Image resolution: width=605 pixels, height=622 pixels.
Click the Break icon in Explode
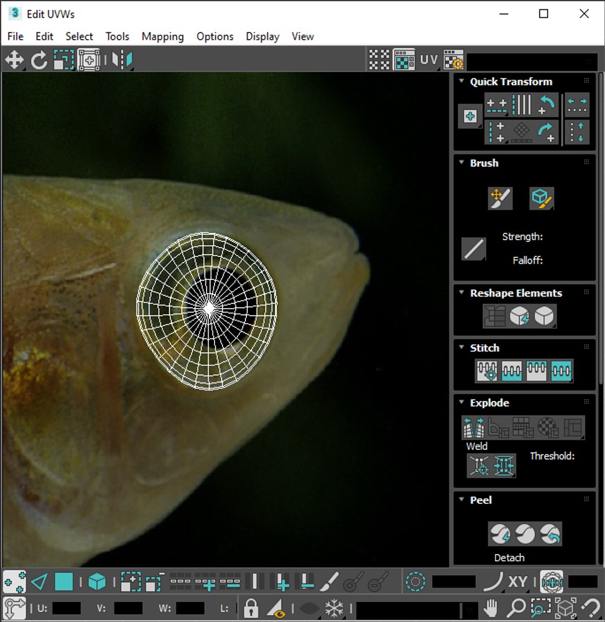(x=473, y=427)
